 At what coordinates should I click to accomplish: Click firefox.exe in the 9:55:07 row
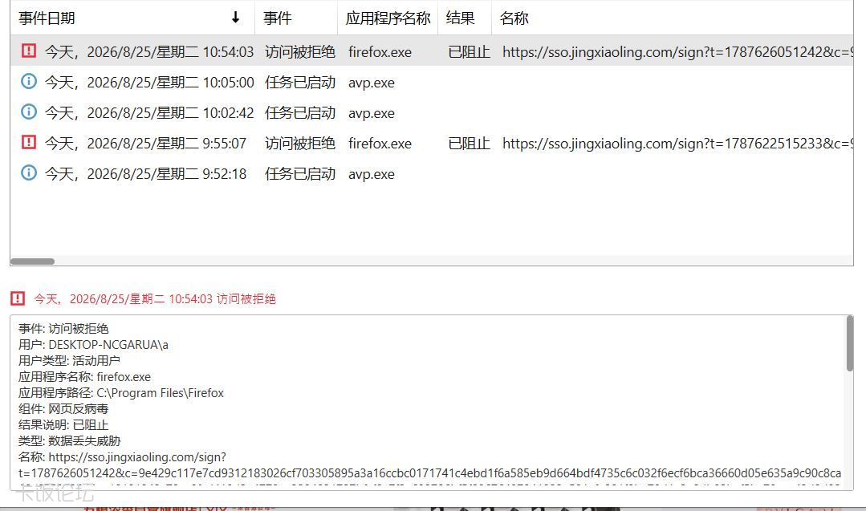380,144
